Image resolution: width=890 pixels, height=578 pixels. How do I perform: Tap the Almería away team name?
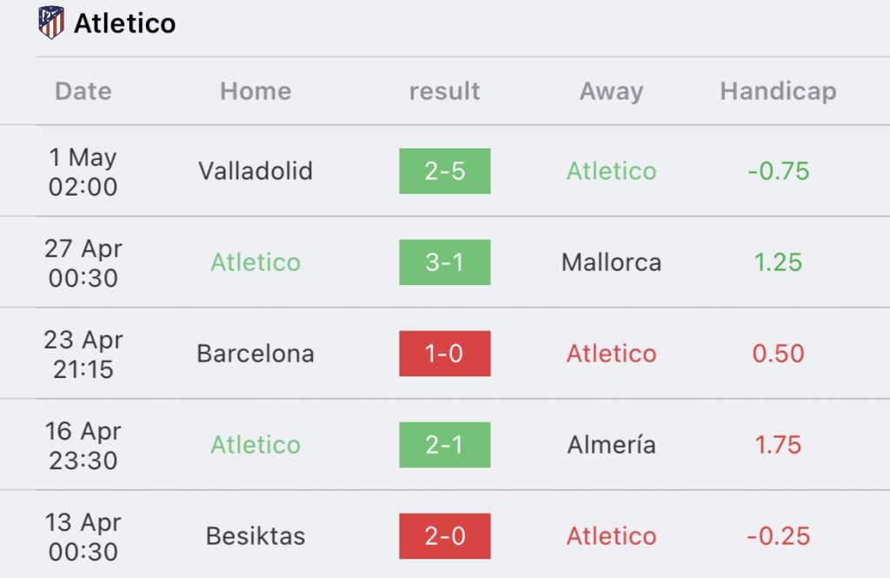(611, 444)
